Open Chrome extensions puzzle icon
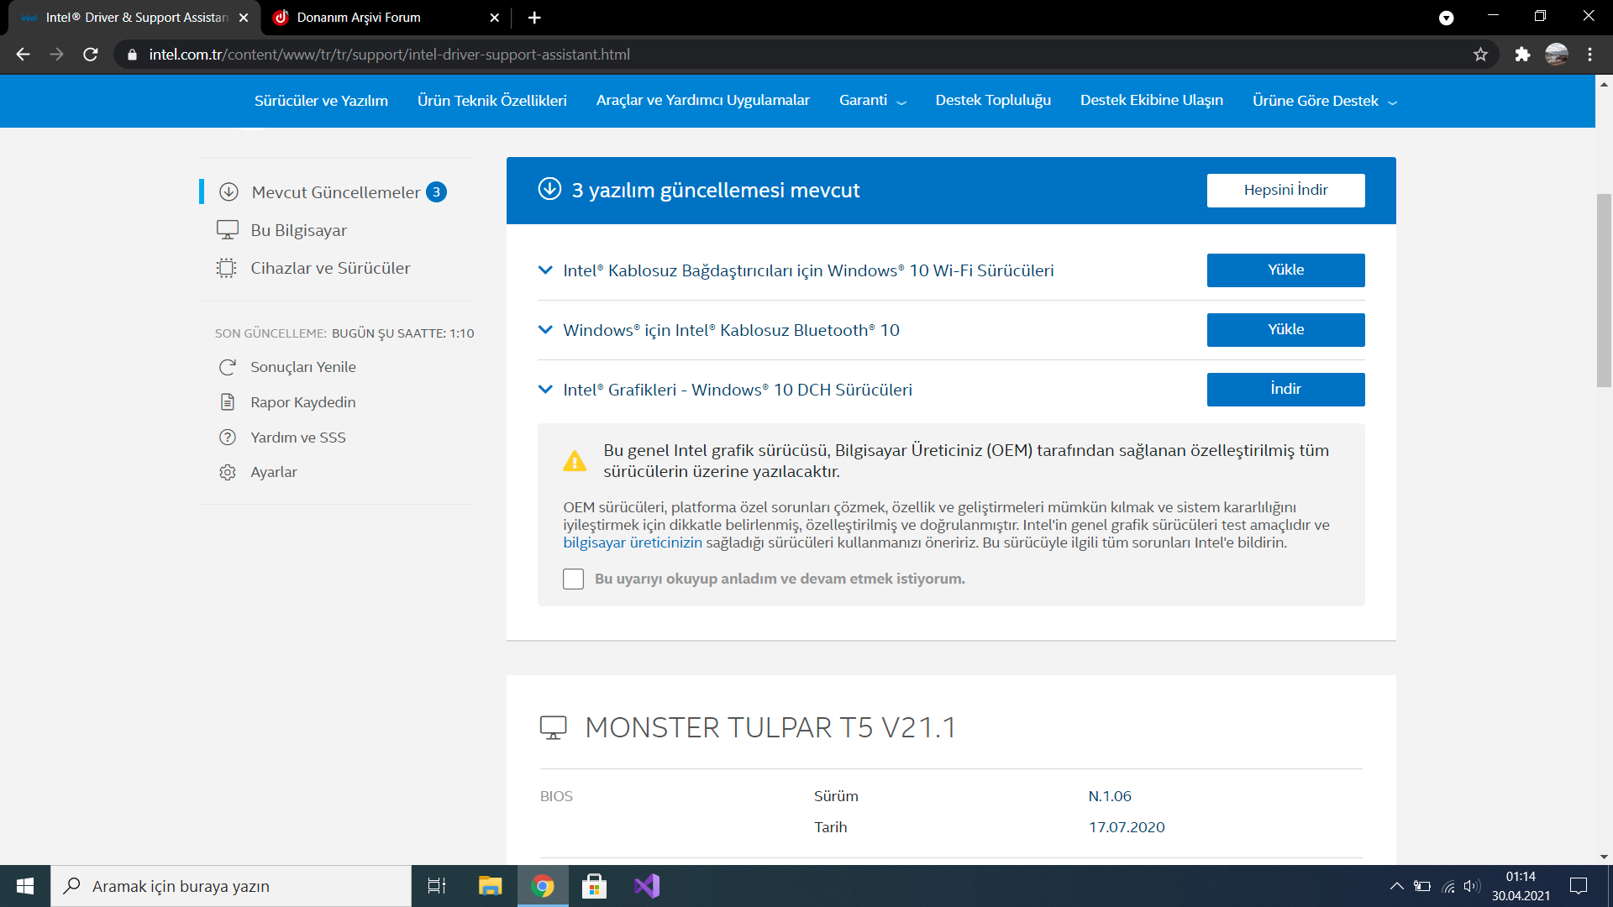Image resolution: width=1613 pixels, height=907 pixels. pos(1522,55)
